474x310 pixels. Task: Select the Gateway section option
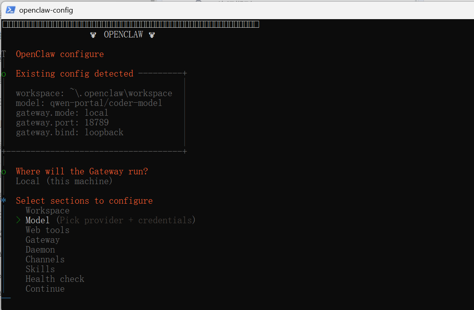tap(43, 240)
